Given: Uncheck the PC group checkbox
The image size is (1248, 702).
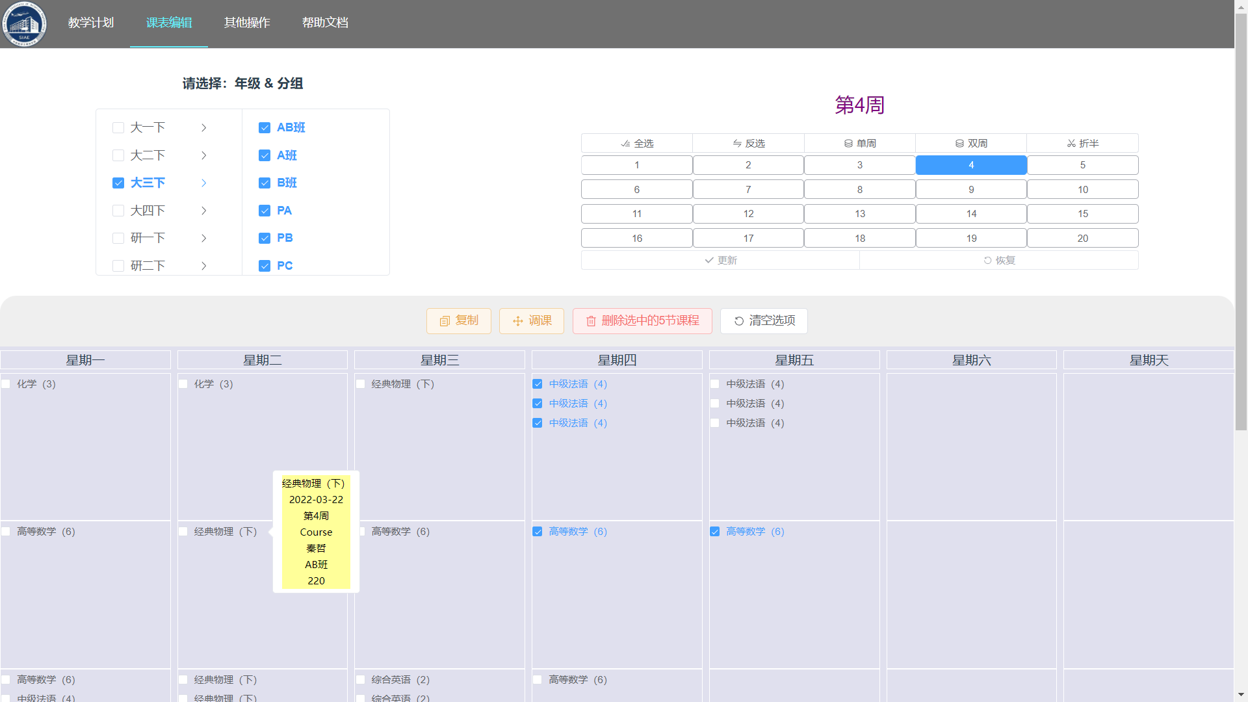Looking at the screenshot, I should (265, 266).
